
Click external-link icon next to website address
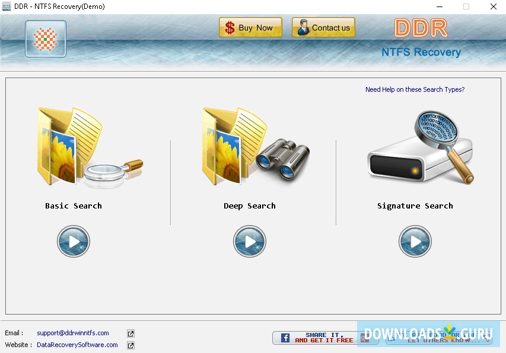[x=131, y=345]
